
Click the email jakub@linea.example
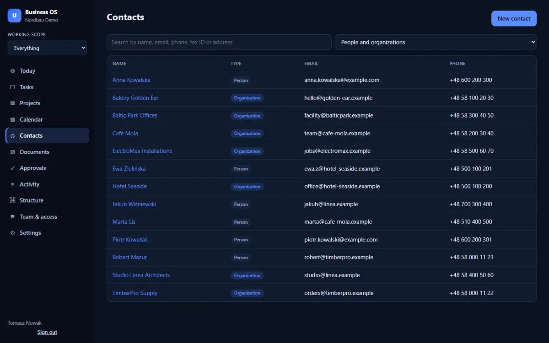tap(331, 204)
